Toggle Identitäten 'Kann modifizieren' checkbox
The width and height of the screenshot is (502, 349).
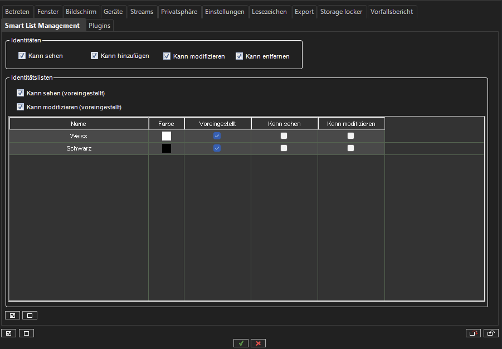tap(167, 56)
